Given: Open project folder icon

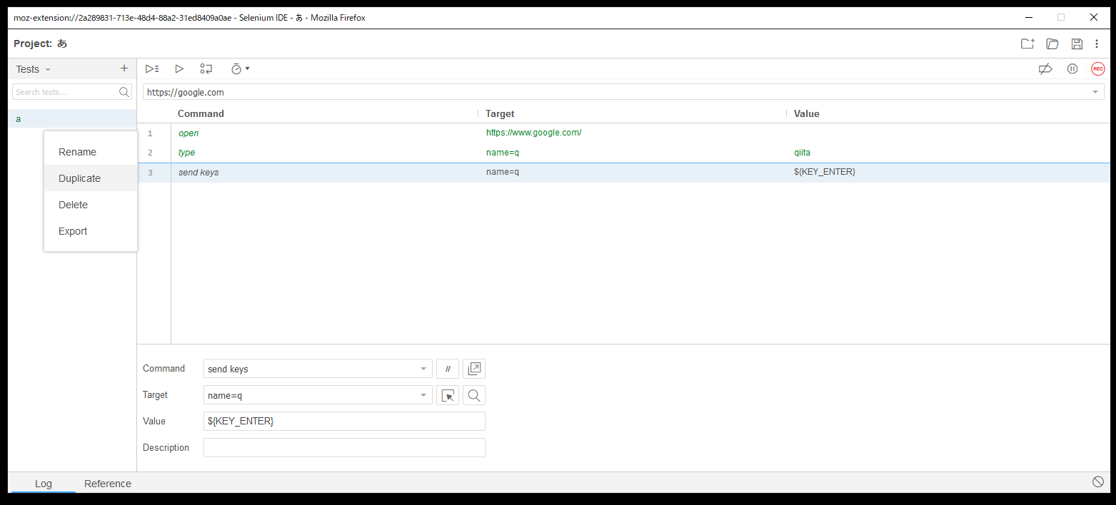Looking at the screenshot, I should 1052,44.
